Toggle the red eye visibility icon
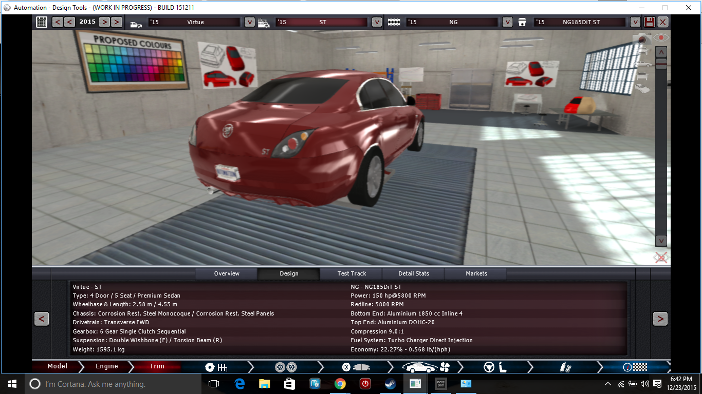This screenshot has height=394, width=702. (661, 38)
